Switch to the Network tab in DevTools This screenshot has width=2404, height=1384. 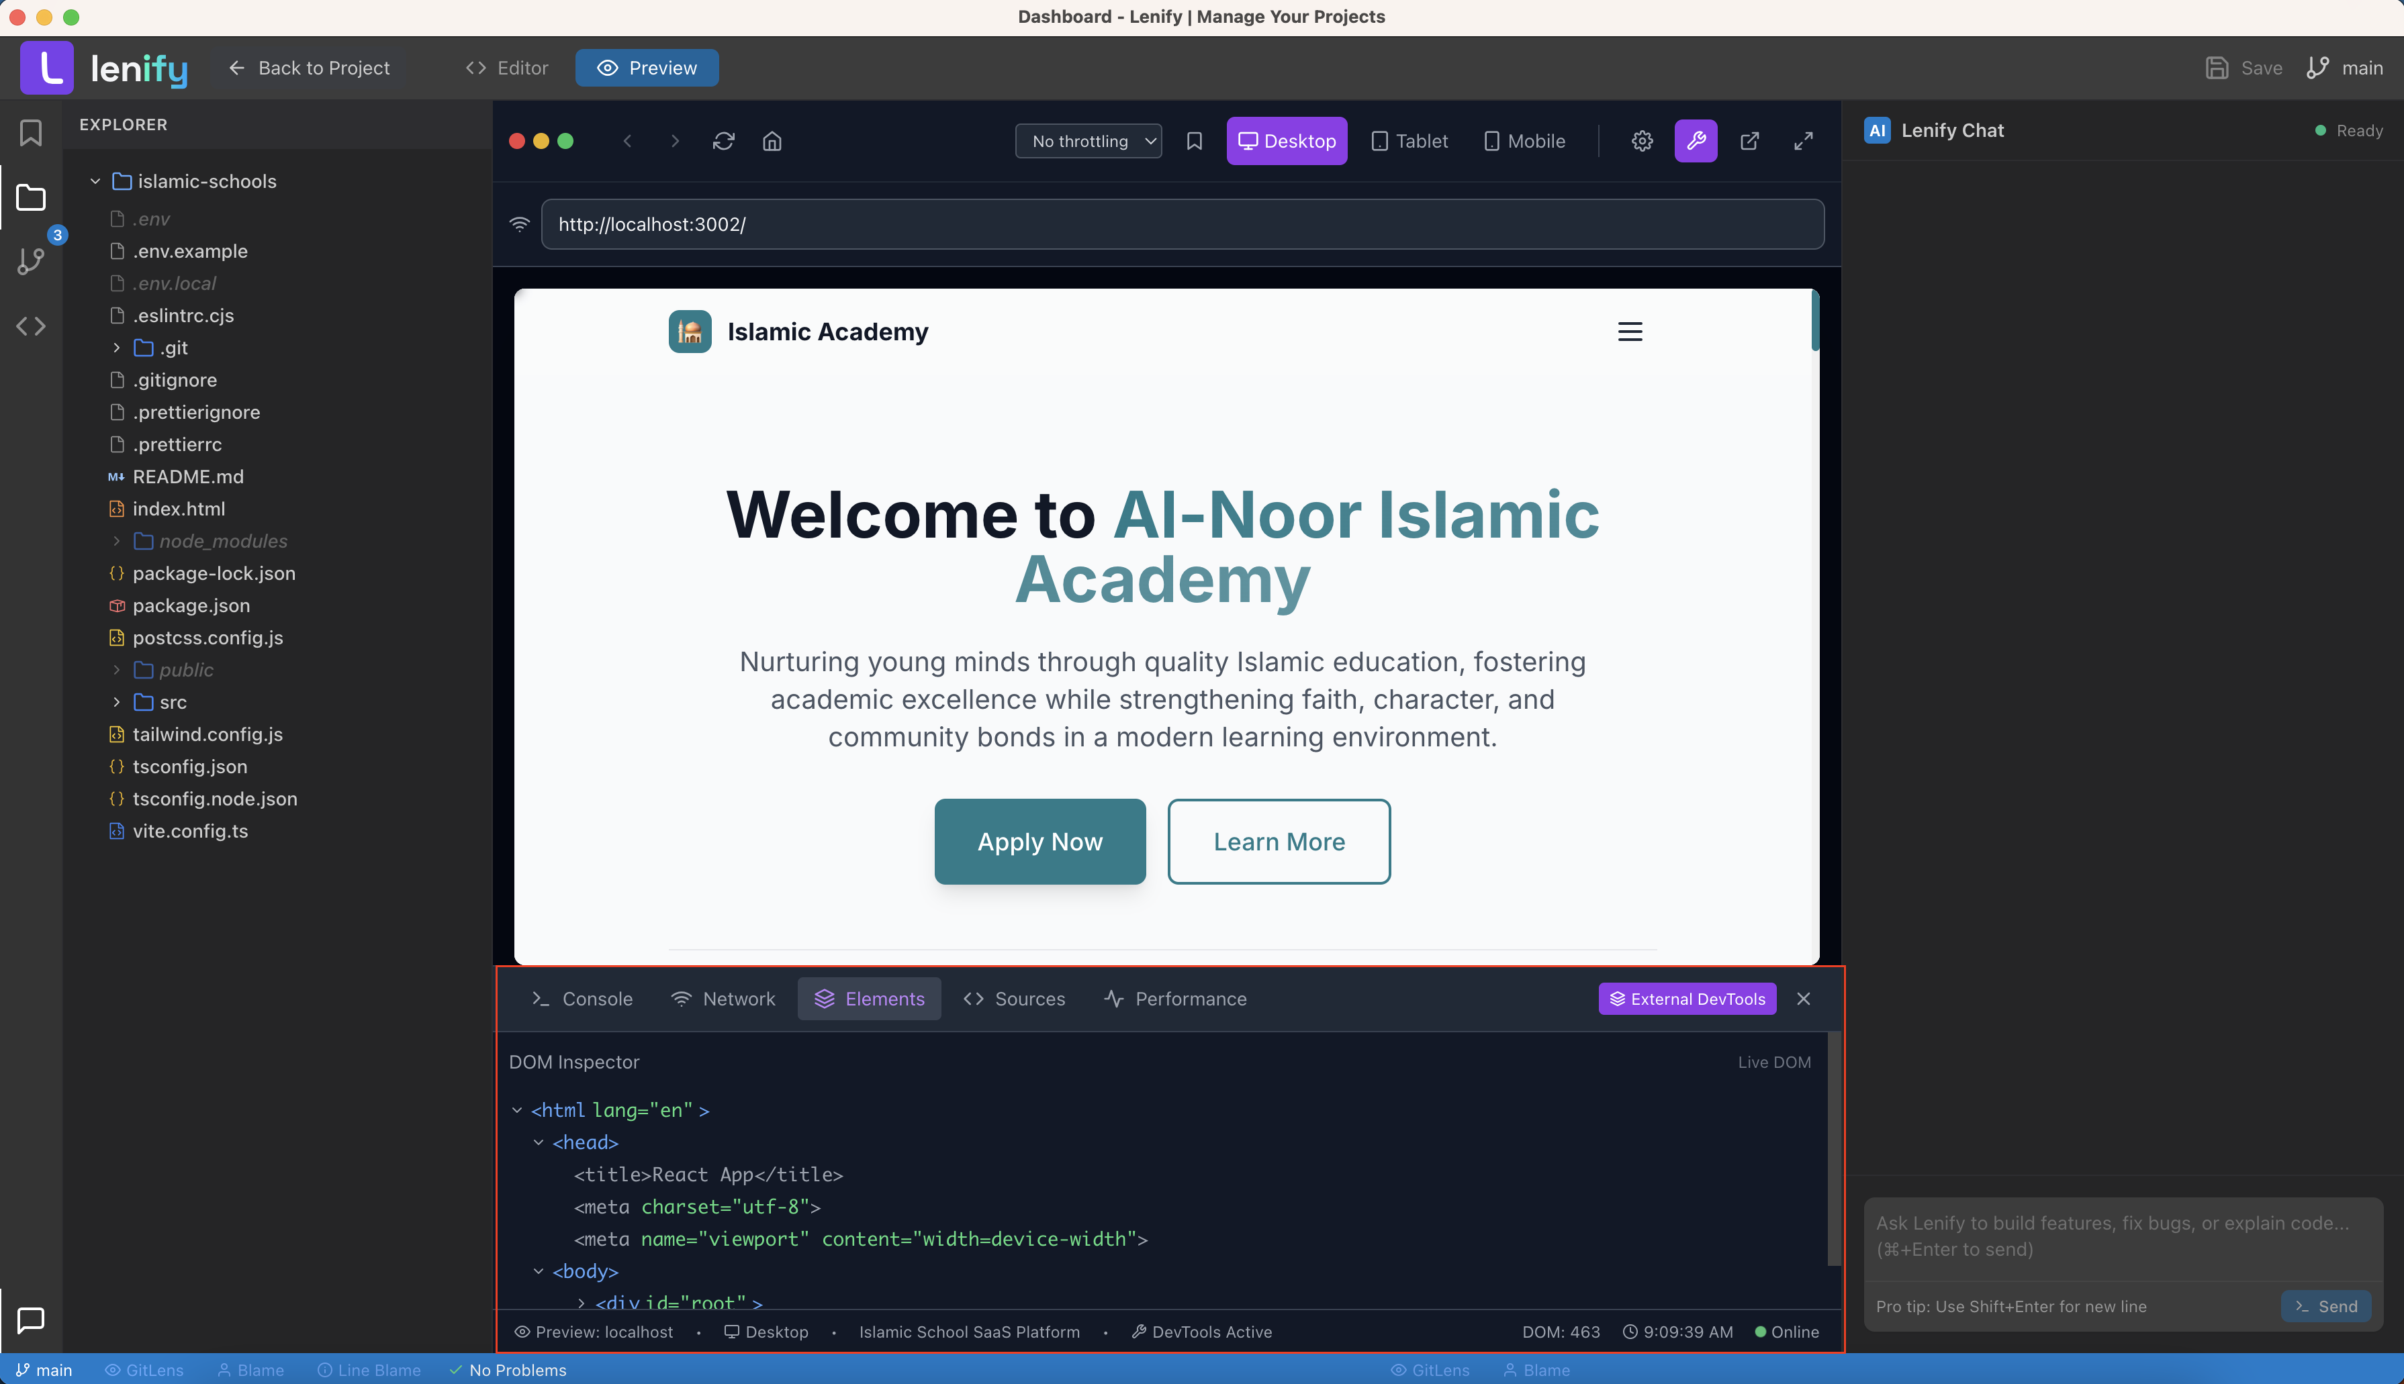723,999
